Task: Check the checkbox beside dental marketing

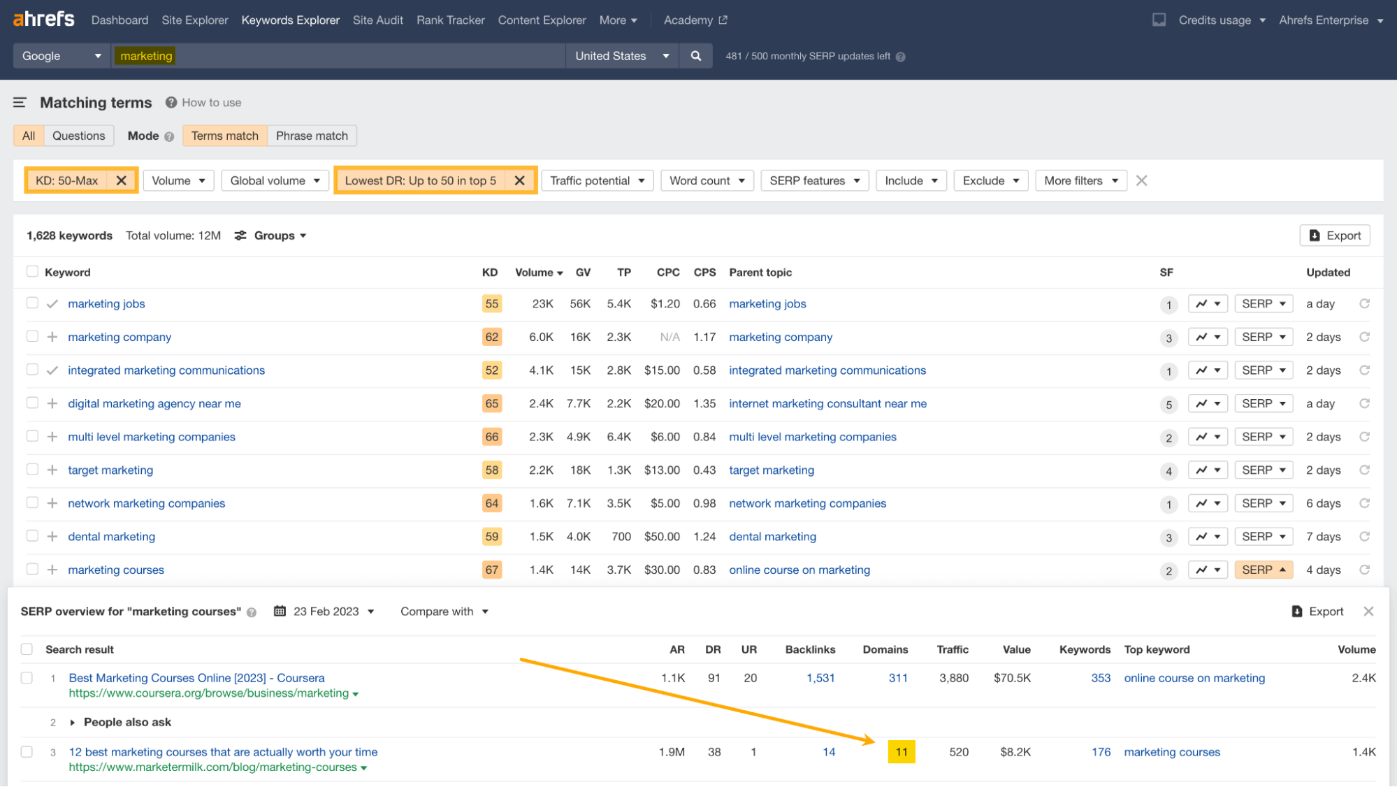Action: [x=32, y=535]
